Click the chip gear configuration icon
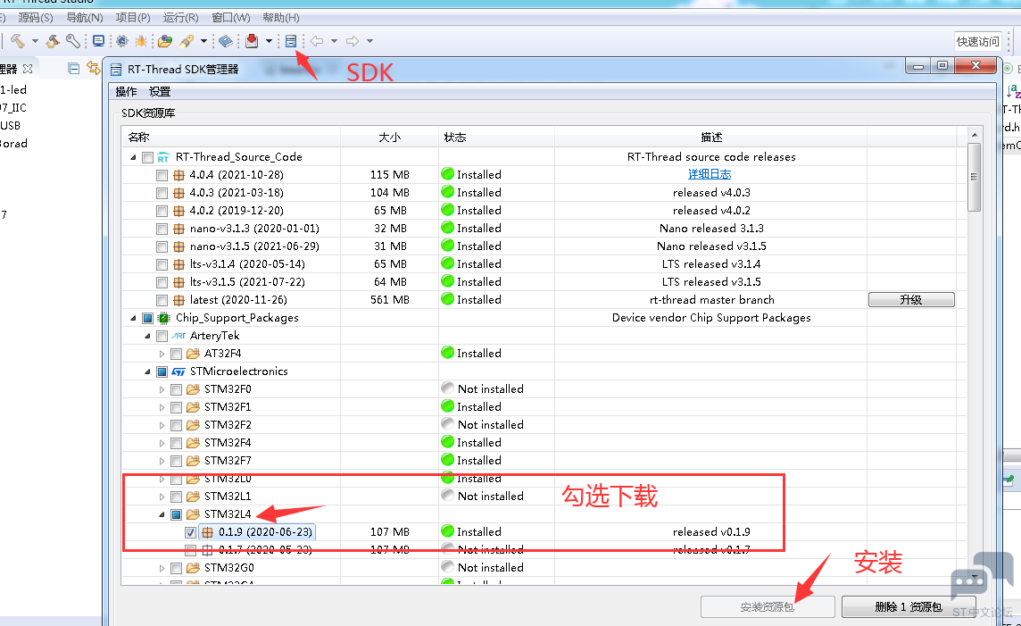Viewport: 1021px width, 626px height. pos(121,41)
